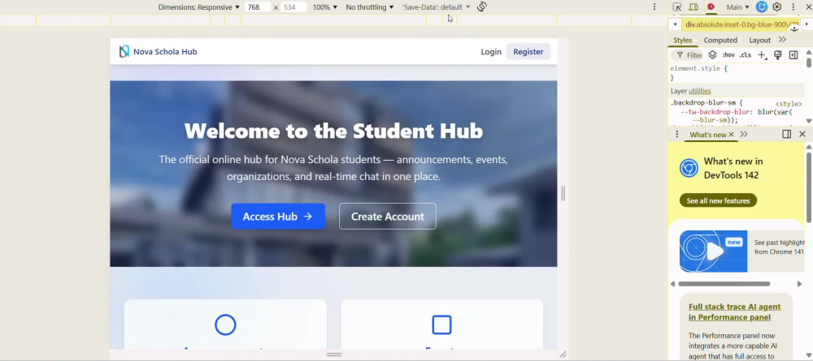Click the rotate screen orientation icon
Viewport: 813px width, 361px height.
pos(481,7)
